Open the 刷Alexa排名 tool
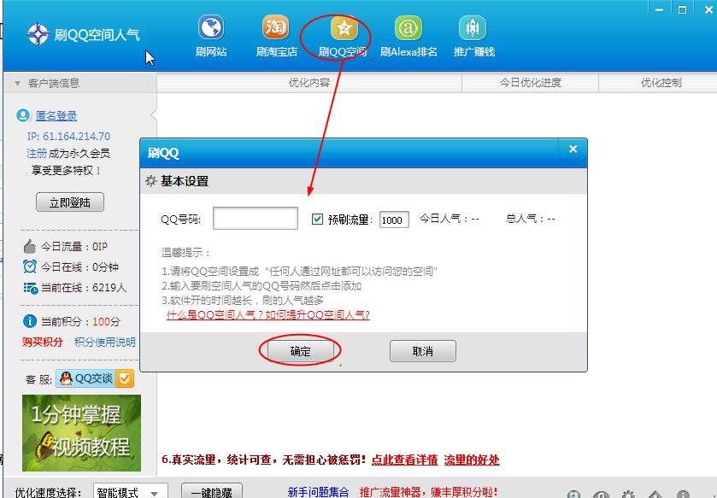Screen dimensions: 717x498 [x=408, y=28]
